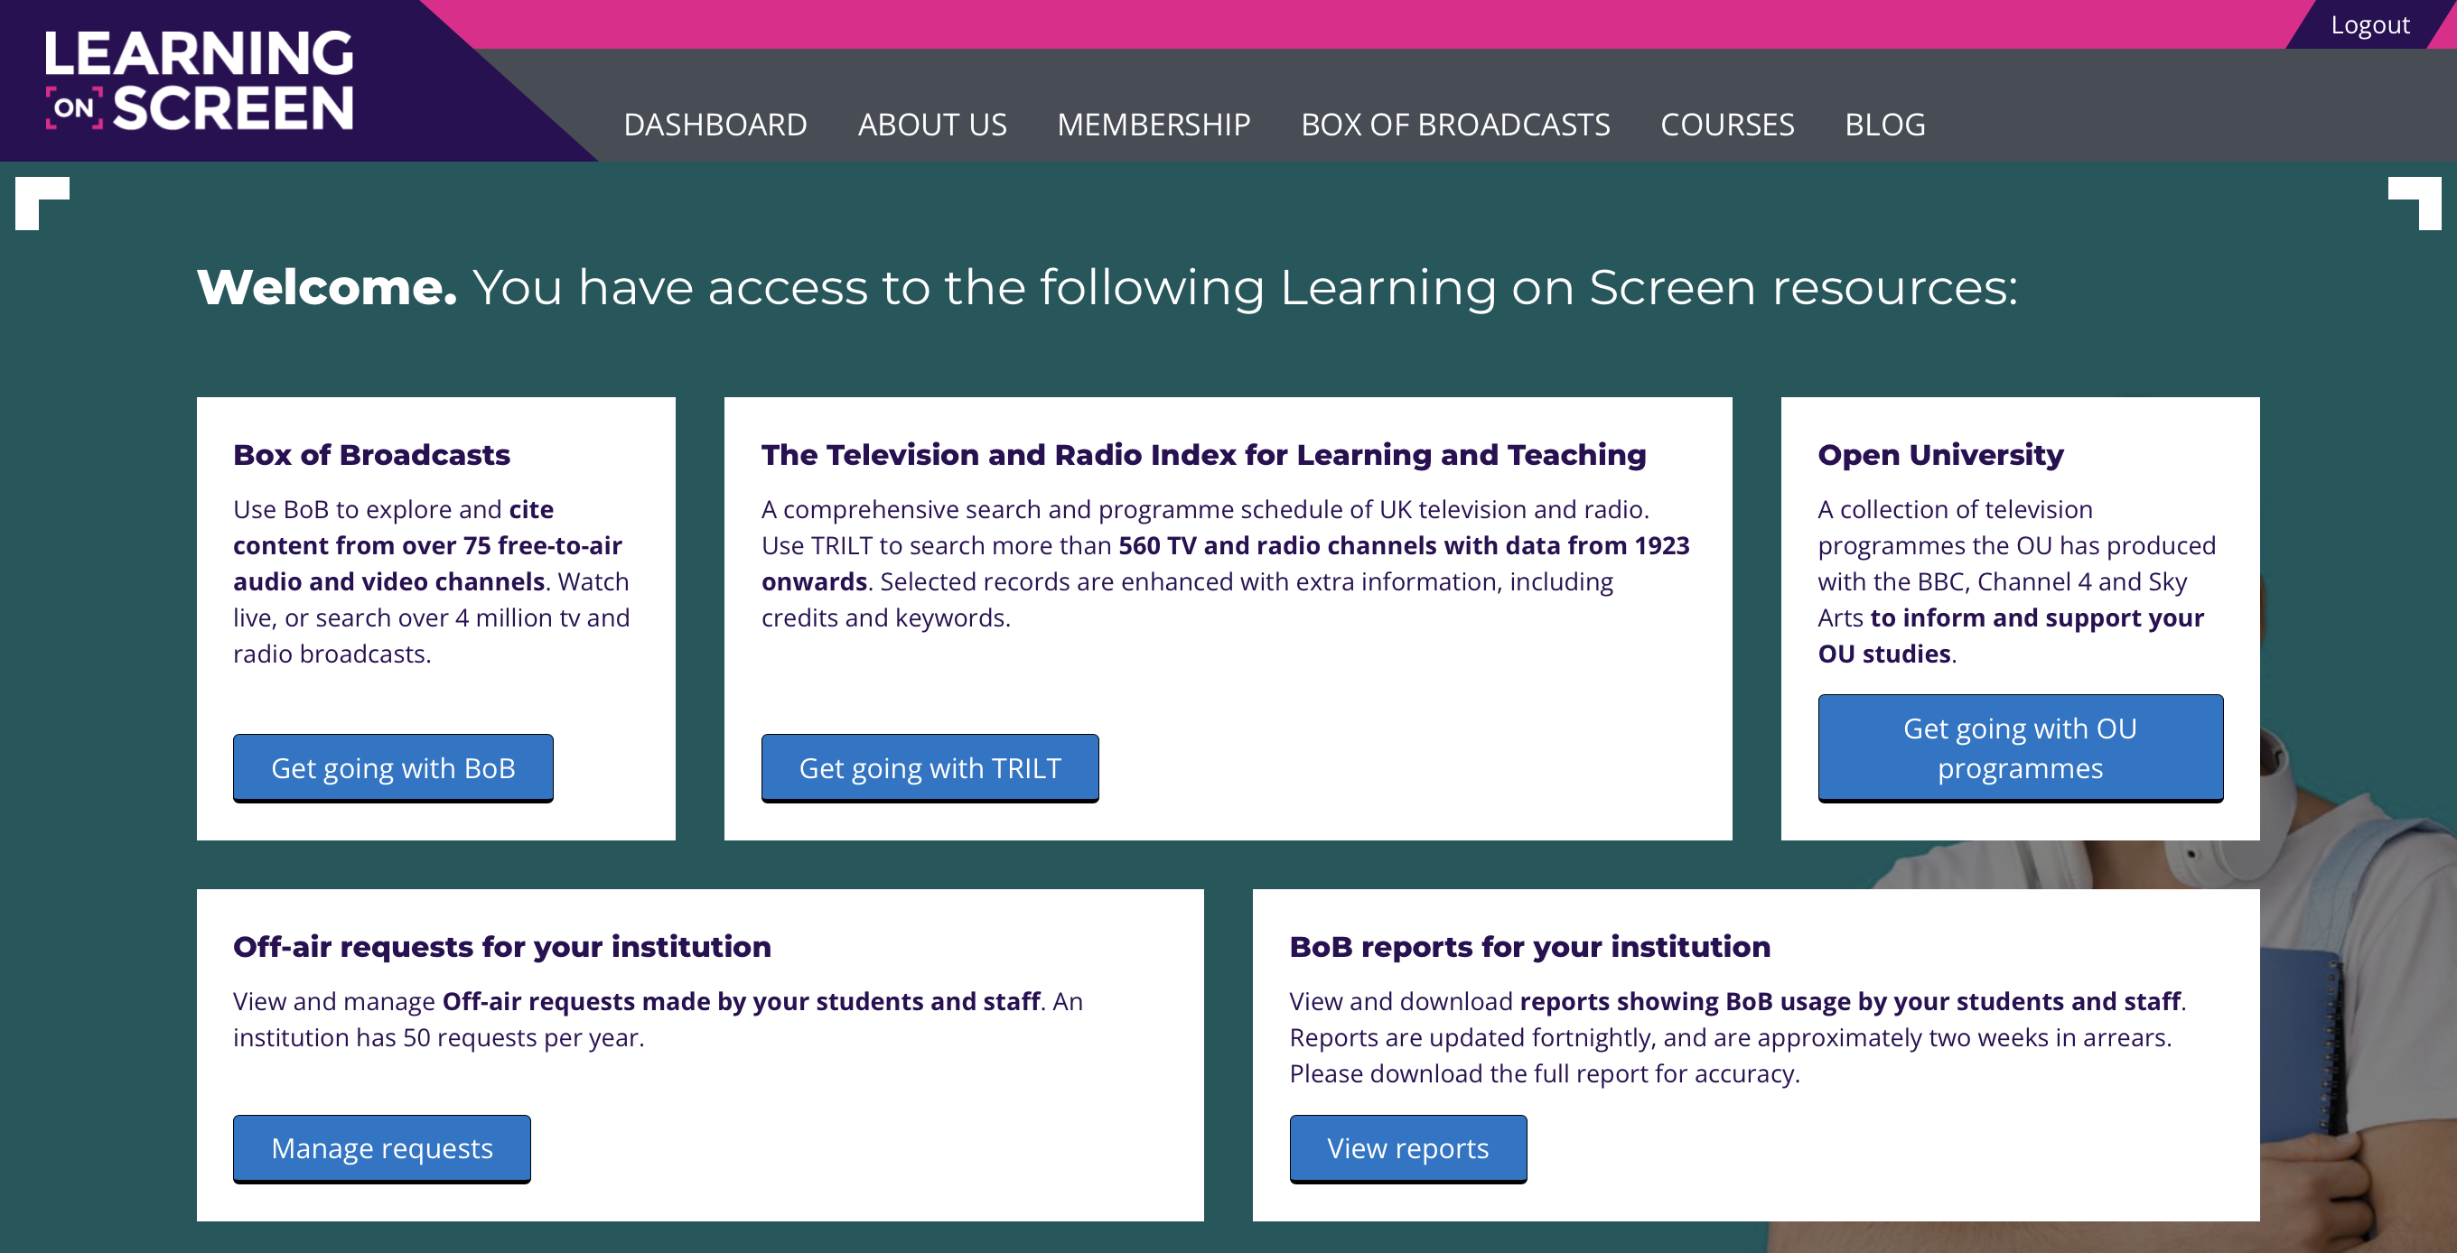This screenshot has height=1253, width=2457.
Task: Click the Learning on Screen logo
Action: [x=199, y=80]
